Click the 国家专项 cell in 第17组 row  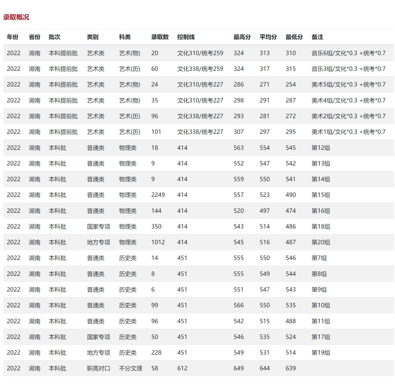coord(99,337)
